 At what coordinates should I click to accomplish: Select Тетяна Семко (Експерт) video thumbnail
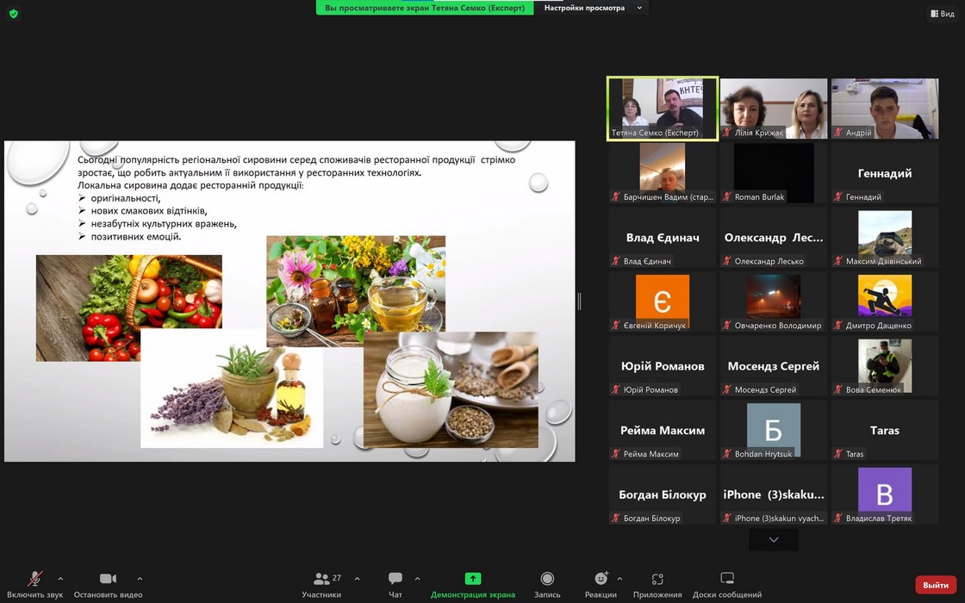click(x=662, y=108)
